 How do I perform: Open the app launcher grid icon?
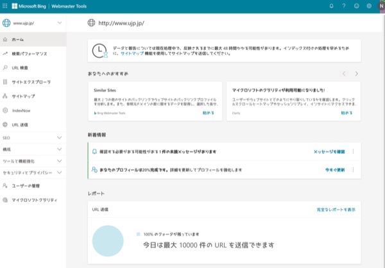pyautogui.click(x=4, y=6)
